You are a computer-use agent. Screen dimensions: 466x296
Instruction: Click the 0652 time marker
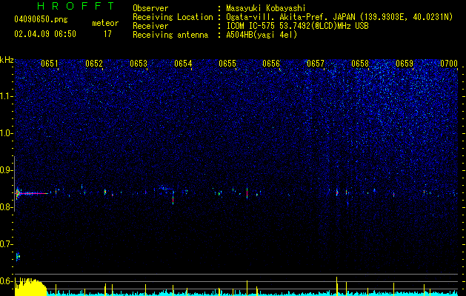tap(94, 64)
